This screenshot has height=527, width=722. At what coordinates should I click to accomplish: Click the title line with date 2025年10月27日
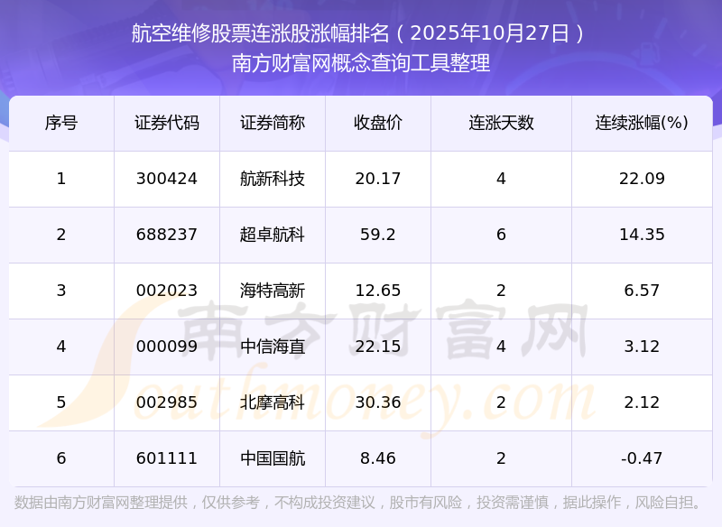coord(357,33)
